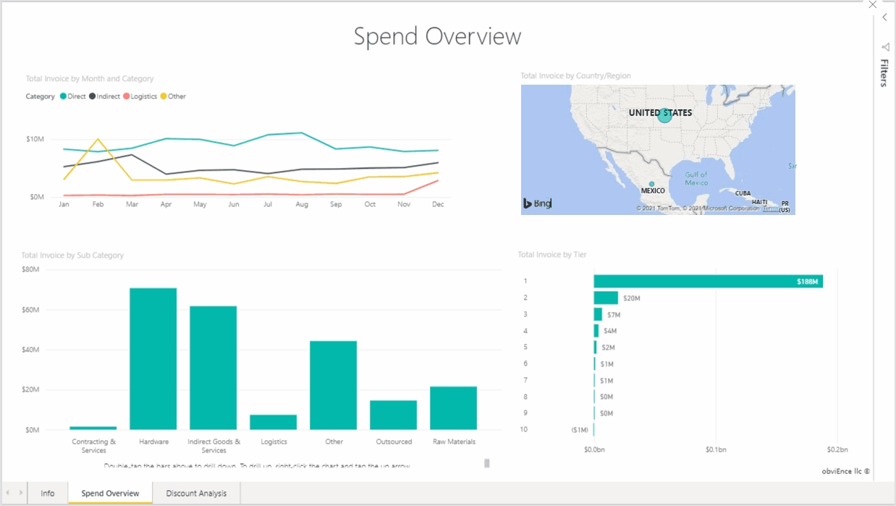The height and width of the screenshot is (506, 896).
Task: Toggle Direct in the Category legend
Action: 72,96
